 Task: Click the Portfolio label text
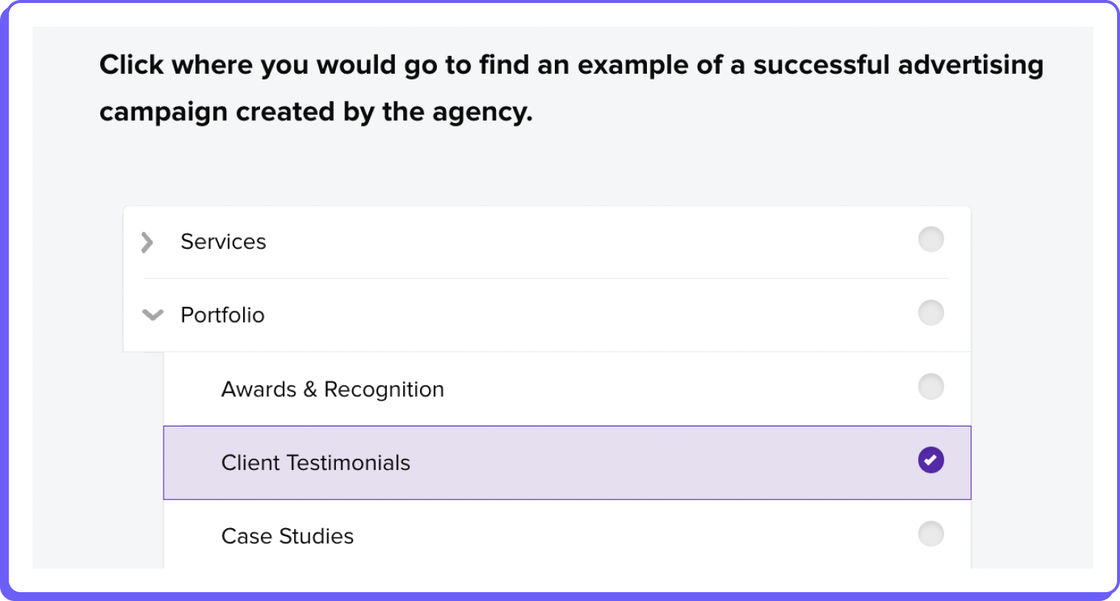pos(223,315)
